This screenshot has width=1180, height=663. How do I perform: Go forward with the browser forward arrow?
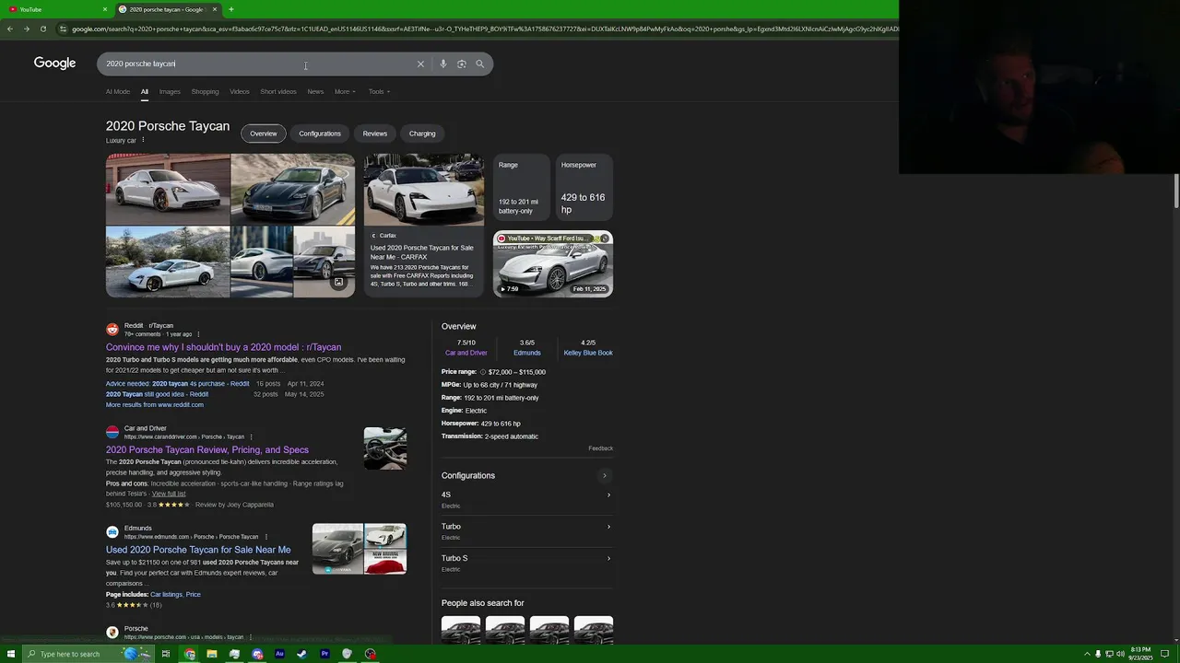point(27,29)
